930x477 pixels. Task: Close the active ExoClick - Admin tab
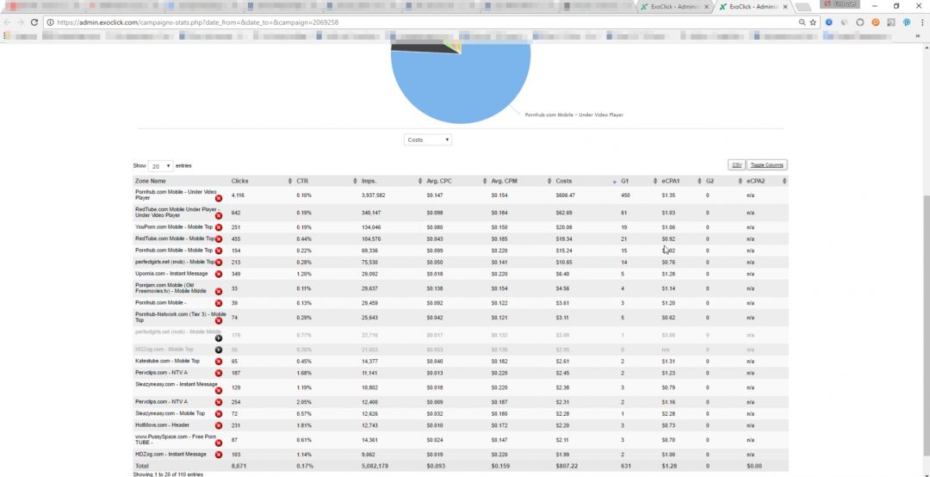(x=785, y=7)
